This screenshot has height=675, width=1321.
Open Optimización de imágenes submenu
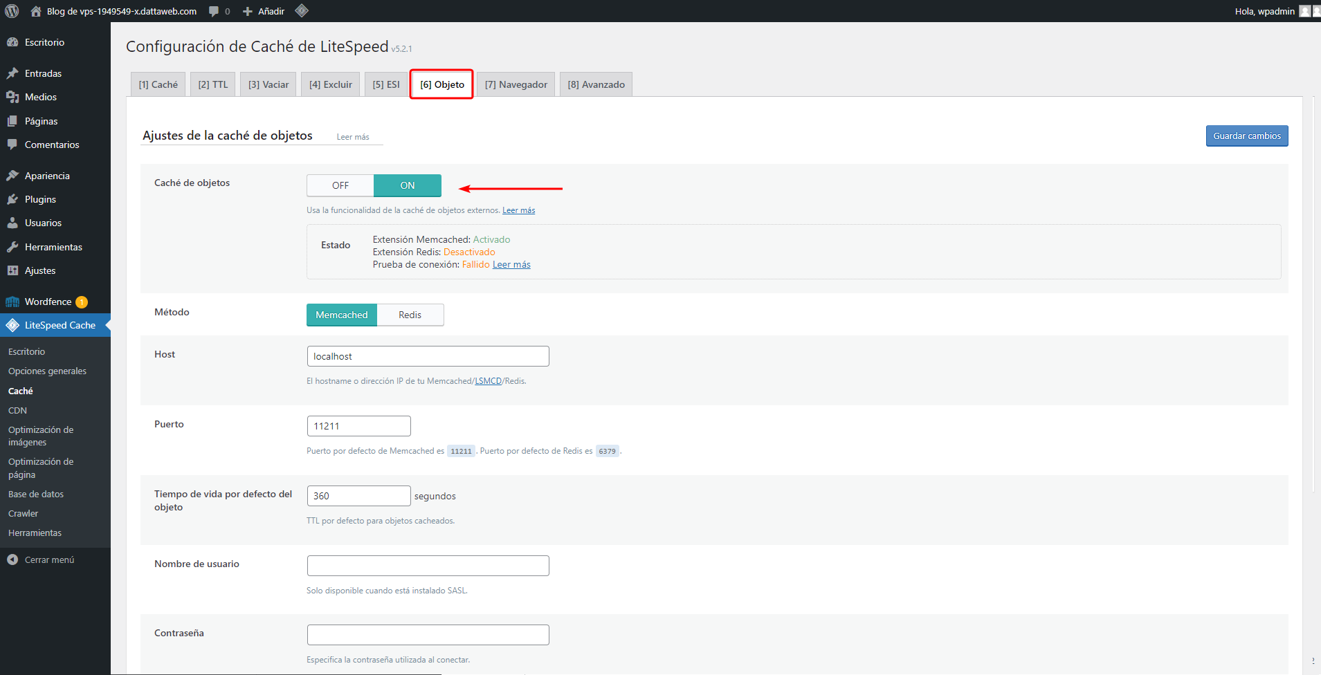click(x=41, y=436)
